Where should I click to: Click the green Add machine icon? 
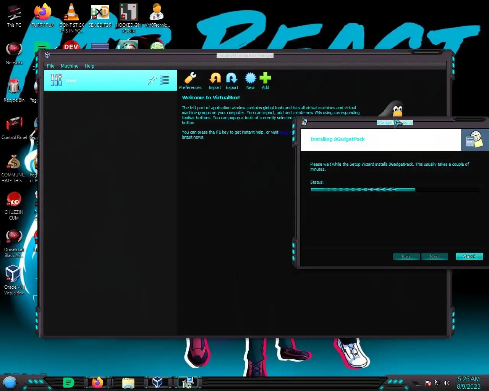[x=265, y=81]
